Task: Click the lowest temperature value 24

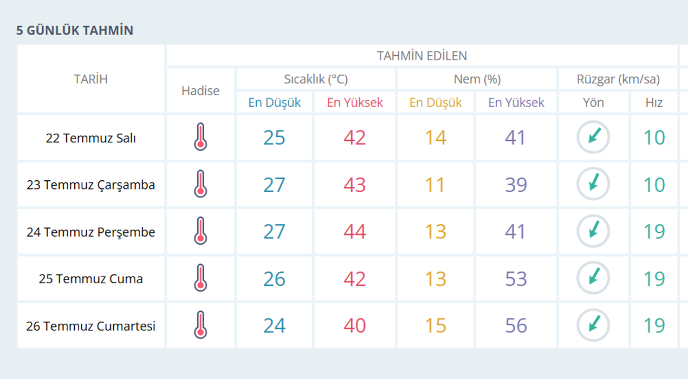Action: click(x=274, y=326)
